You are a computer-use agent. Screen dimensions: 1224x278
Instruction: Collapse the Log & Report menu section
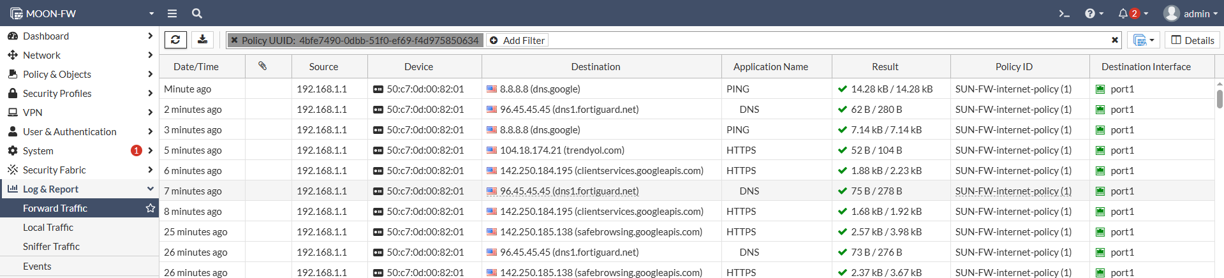pyautogui.click(x=79, y=189)
